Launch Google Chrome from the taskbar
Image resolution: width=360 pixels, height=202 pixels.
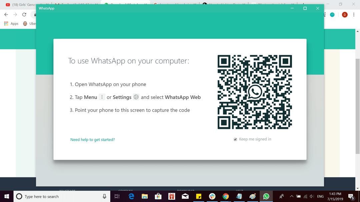(226, 196)
